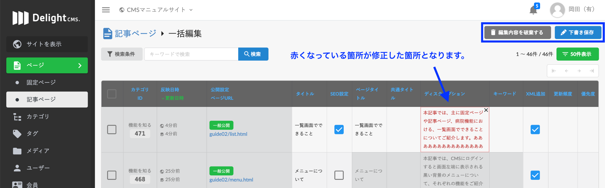Close the edited description cell

tap(486, 110)
